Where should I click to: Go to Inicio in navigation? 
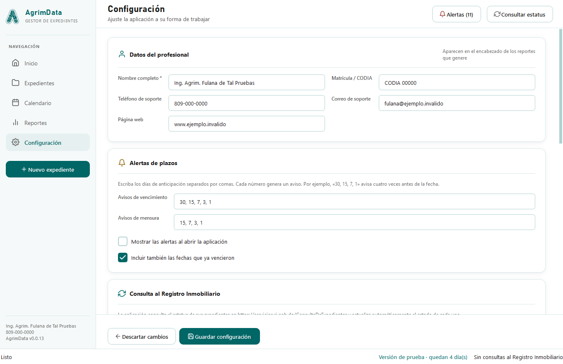[x=48, y=63]
